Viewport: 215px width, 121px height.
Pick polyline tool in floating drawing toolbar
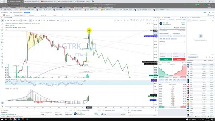118,20
